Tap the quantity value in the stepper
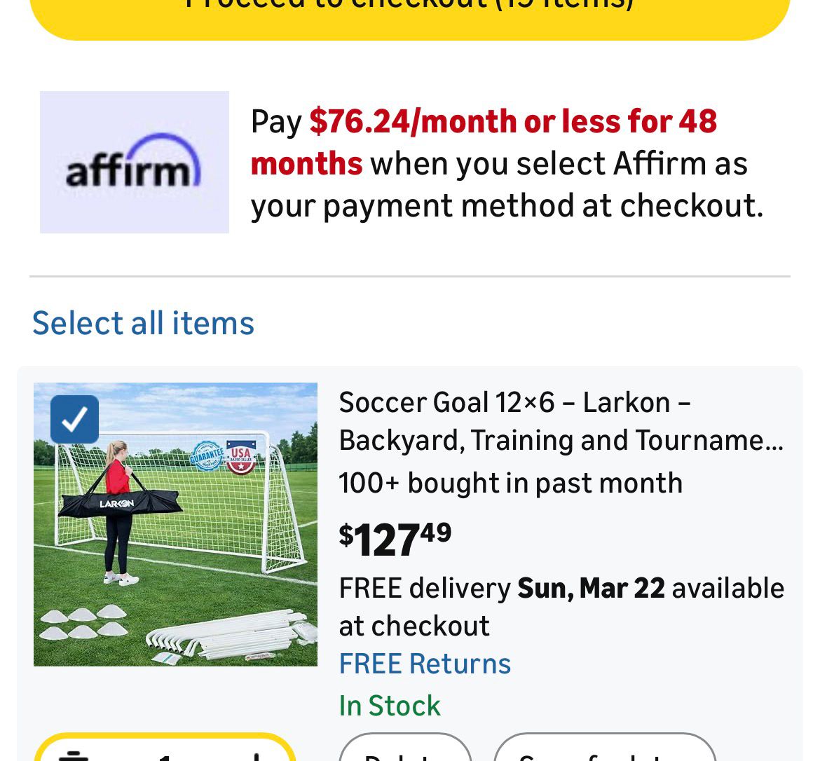This screenshot has width=820, height=761. click(x=165, y=757)
